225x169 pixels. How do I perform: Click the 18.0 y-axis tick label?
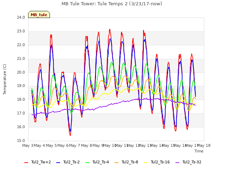tap(21, 100)
